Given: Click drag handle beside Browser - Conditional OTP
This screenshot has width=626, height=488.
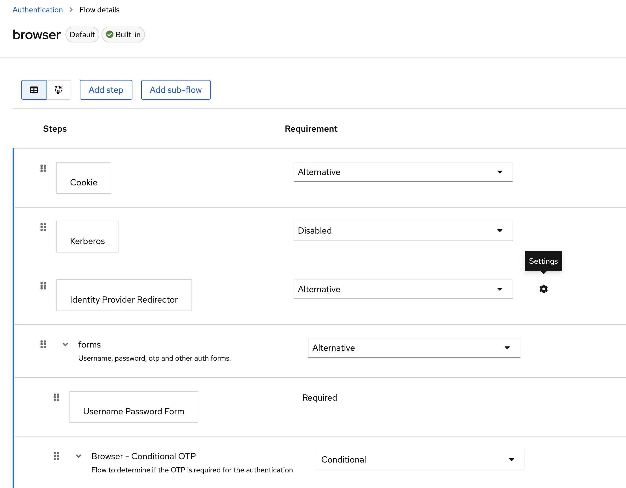Looking at the screenshot, I should pos(56,456).
